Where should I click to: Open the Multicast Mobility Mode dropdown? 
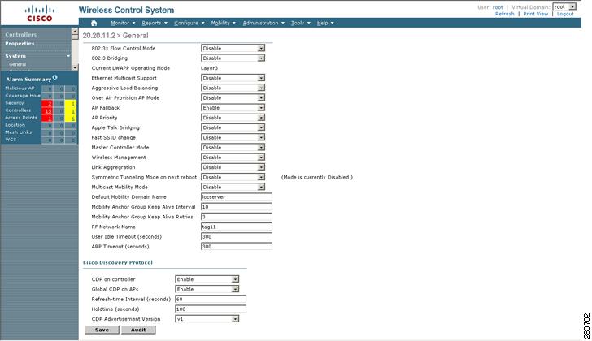(x=233, y=187)
